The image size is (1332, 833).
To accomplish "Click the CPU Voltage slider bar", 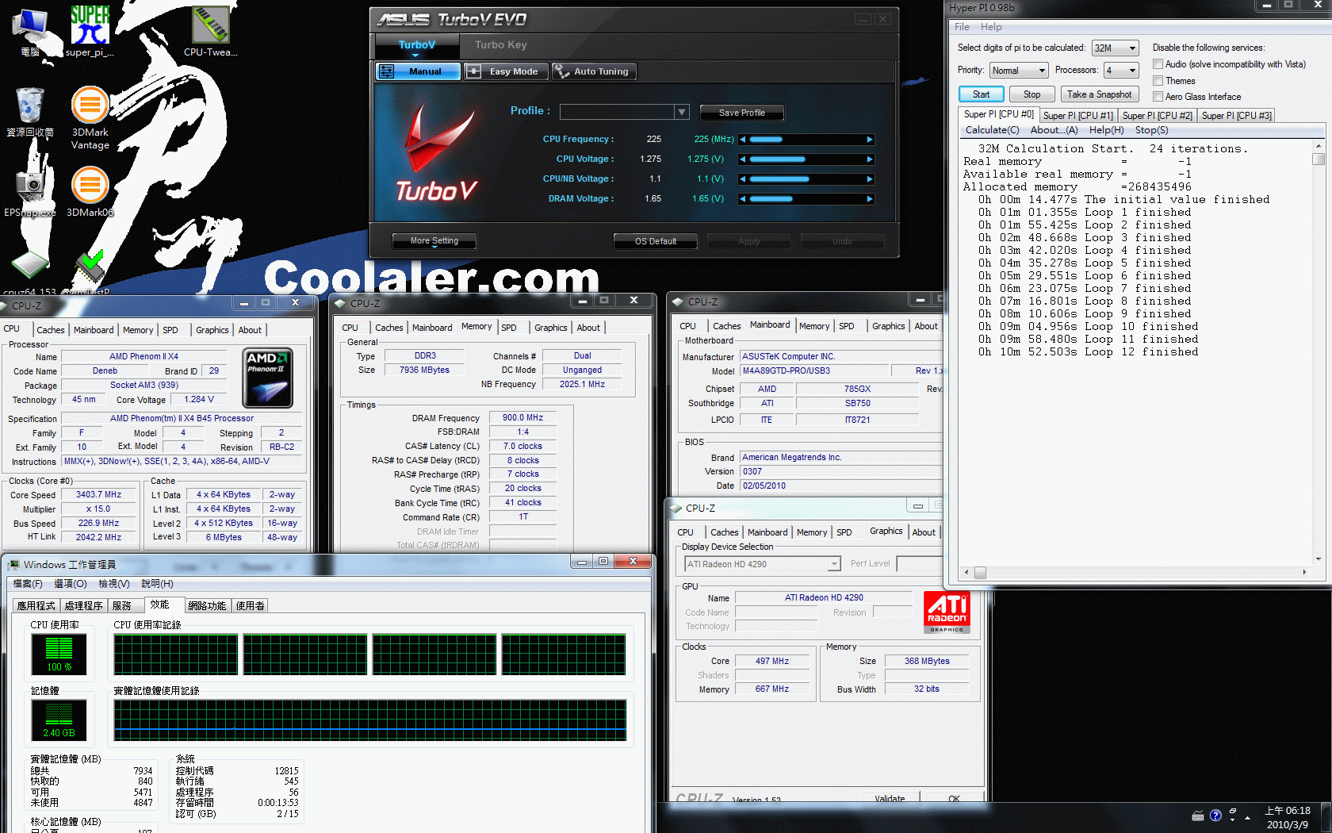I will (806, 159).
